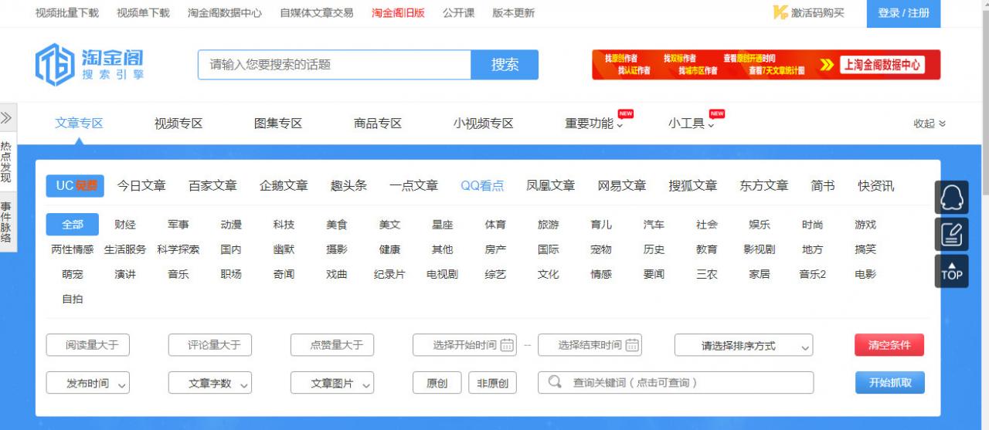Click the 选择结束时间 date field
The image size is (989, 430).
(590, 345)
